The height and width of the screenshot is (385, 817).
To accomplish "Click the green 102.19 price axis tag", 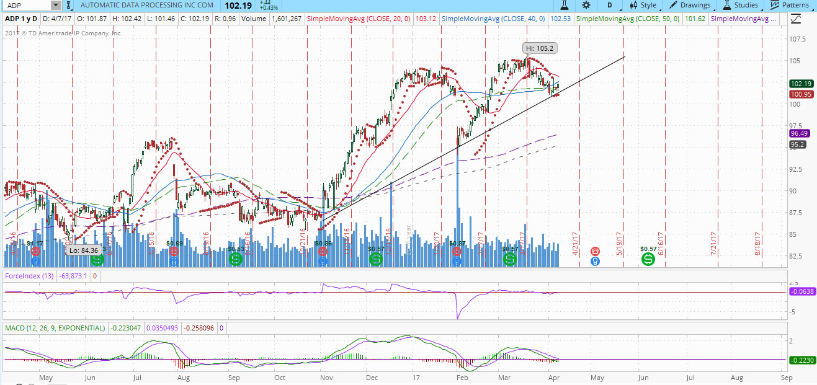I will [800, 84].
